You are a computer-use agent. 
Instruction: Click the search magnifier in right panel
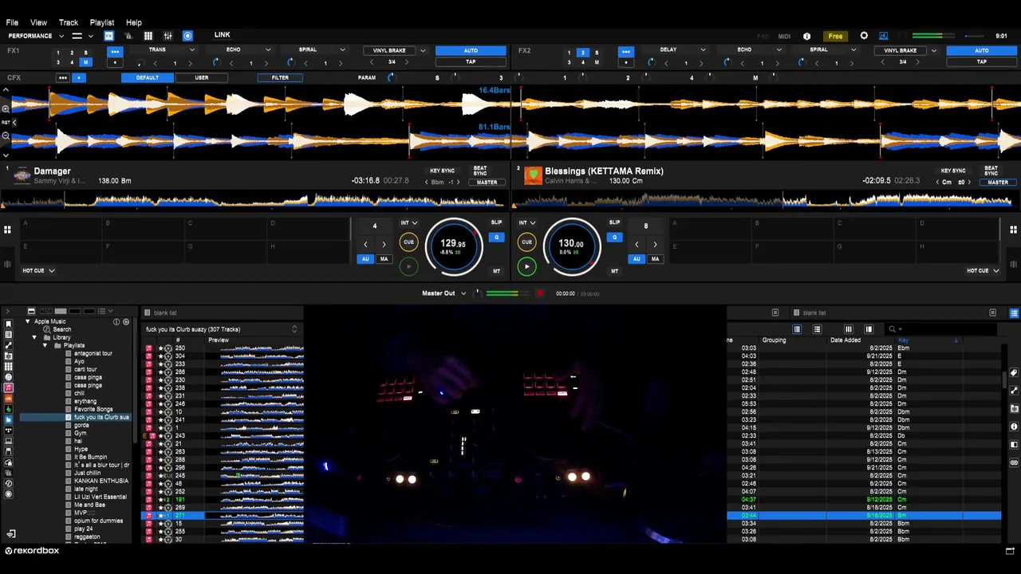892,329
